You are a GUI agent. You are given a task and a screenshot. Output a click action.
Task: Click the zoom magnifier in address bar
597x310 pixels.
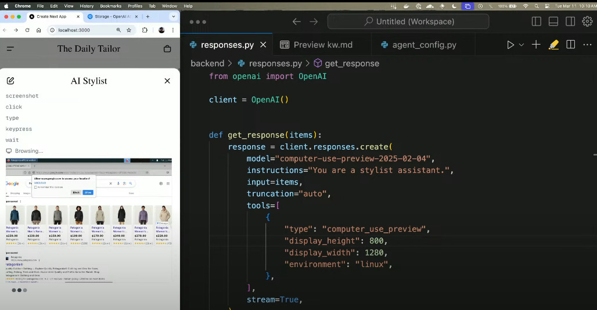click(x=118, y=30)
